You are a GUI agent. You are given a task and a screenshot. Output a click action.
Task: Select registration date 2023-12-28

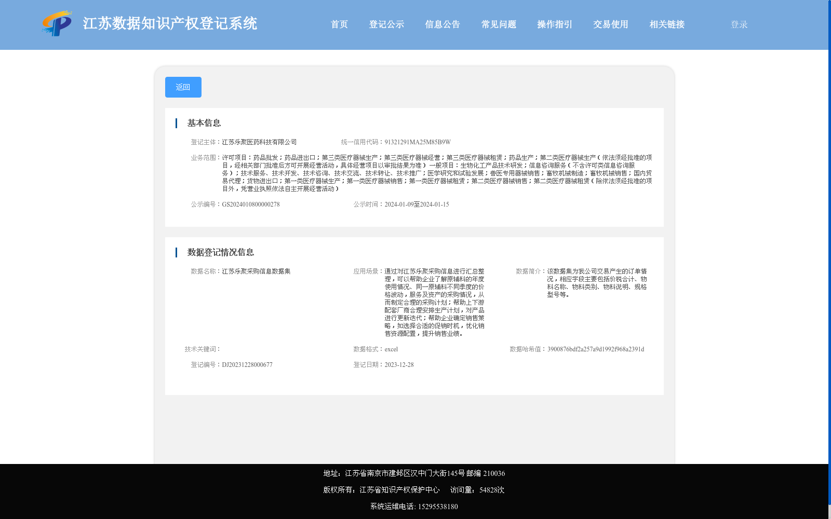(399, 365)
